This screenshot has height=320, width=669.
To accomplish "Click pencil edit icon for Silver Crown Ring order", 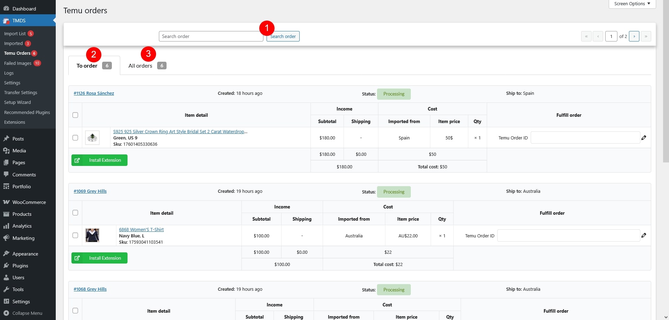I will point(644,138).
